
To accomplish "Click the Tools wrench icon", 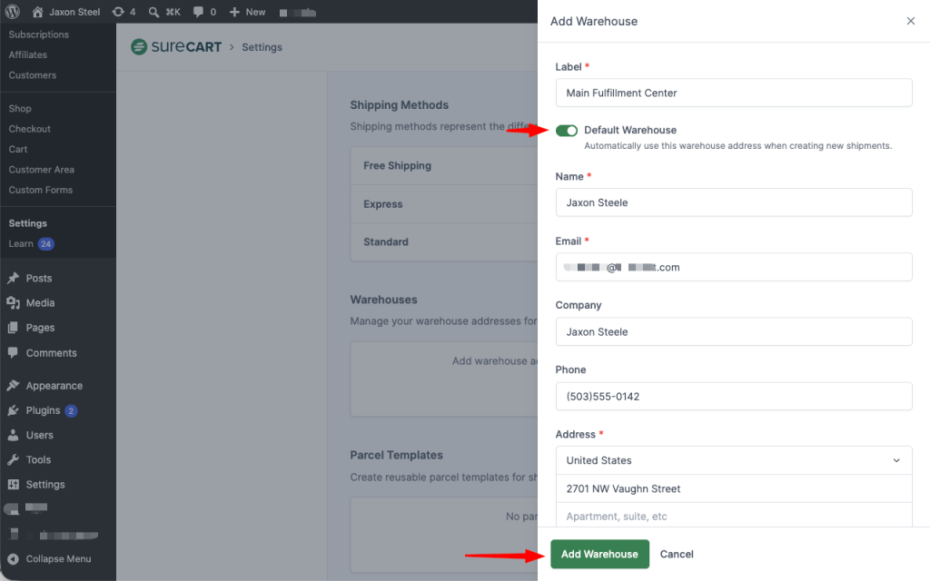I will (13, 460).
